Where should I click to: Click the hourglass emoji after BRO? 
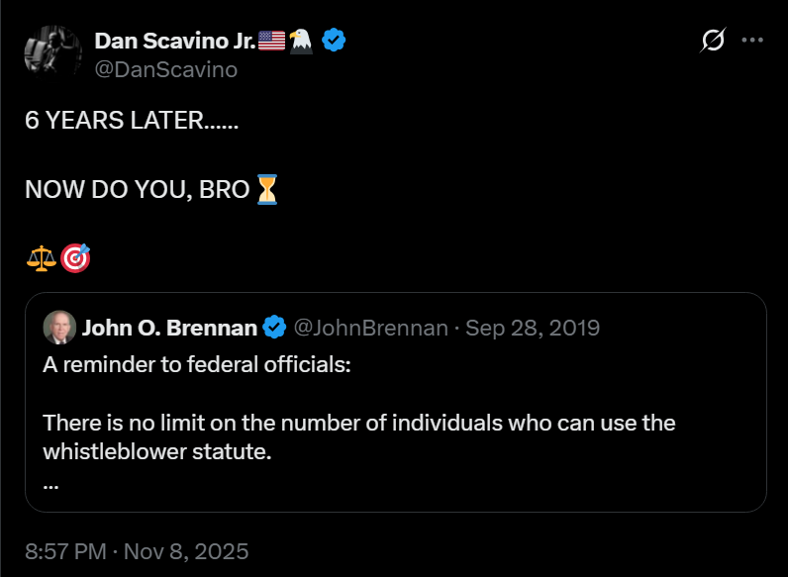tap(267, 188)
